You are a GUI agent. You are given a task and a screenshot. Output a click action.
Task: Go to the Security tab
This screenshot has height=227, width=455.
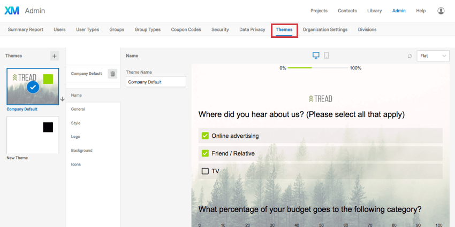click(220, 29)
